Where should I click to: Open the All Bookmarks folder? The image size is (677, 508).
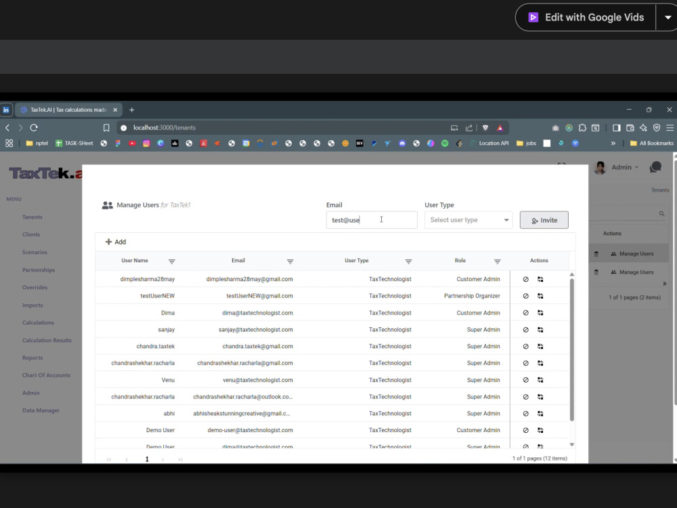(651, 144)
